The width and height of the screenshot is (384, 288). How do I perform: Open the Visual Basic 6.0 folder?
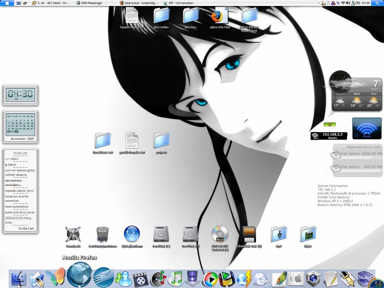tap(103, 143)
